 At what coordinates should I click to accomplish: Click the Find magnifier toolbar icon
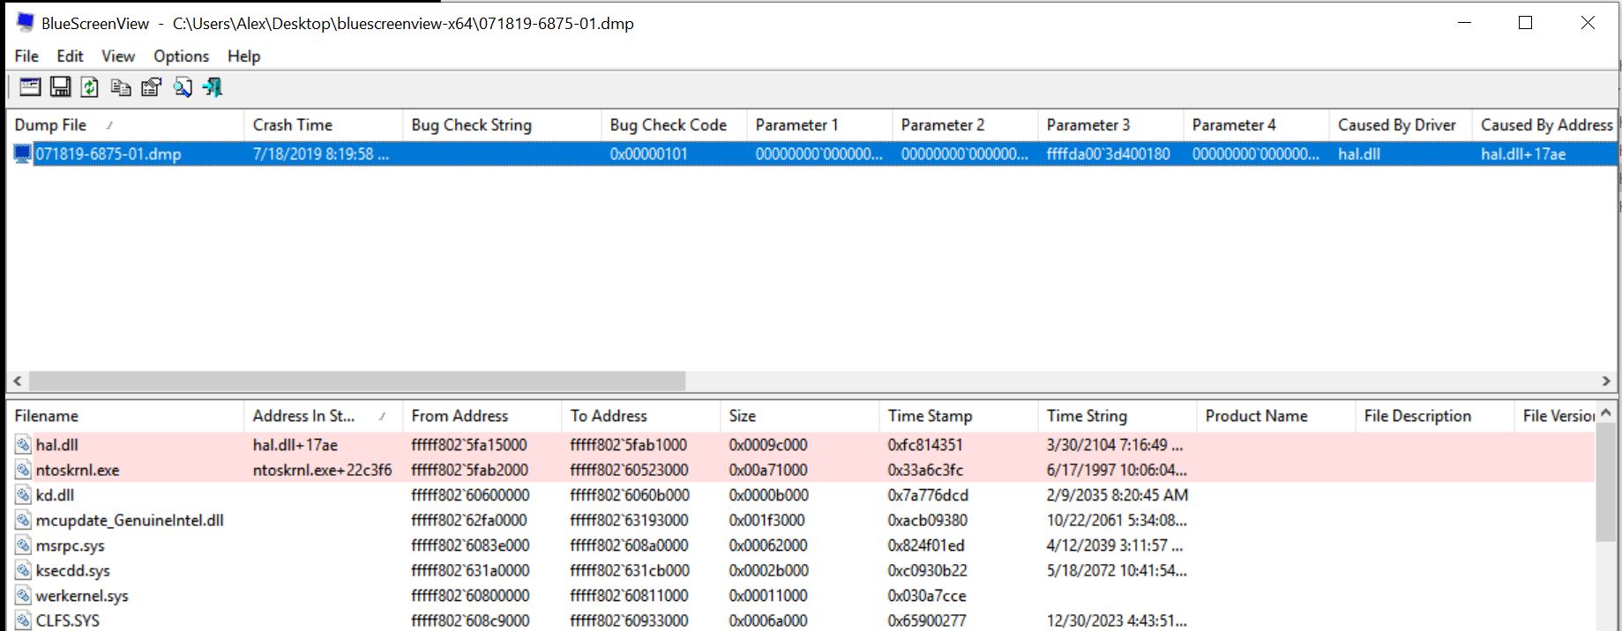(183, 86)
